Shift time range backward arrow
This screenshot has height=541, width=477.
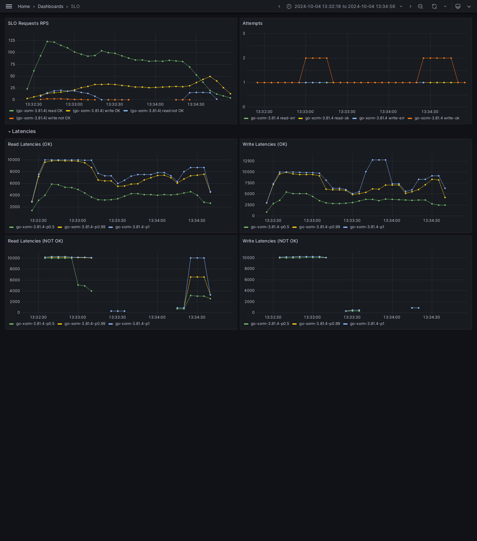[x=279, y=6]
